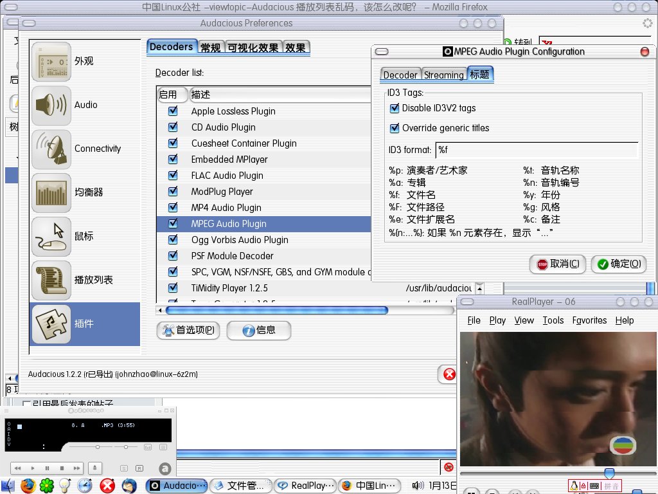
Task: Click the 信息 info button
Action: tap(259, 331)
